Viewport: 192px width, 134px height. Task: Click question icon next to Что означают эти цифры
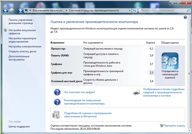[x=57, y=92]
